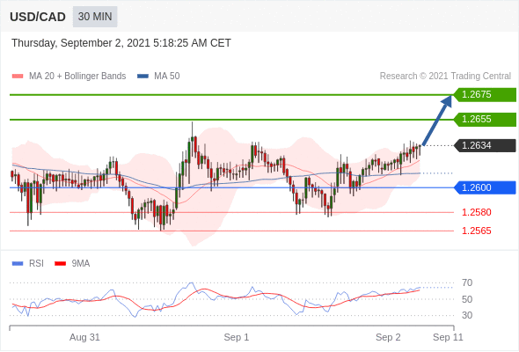
Task: Click the Sep 1 date axis label
Action: [237, 337]
